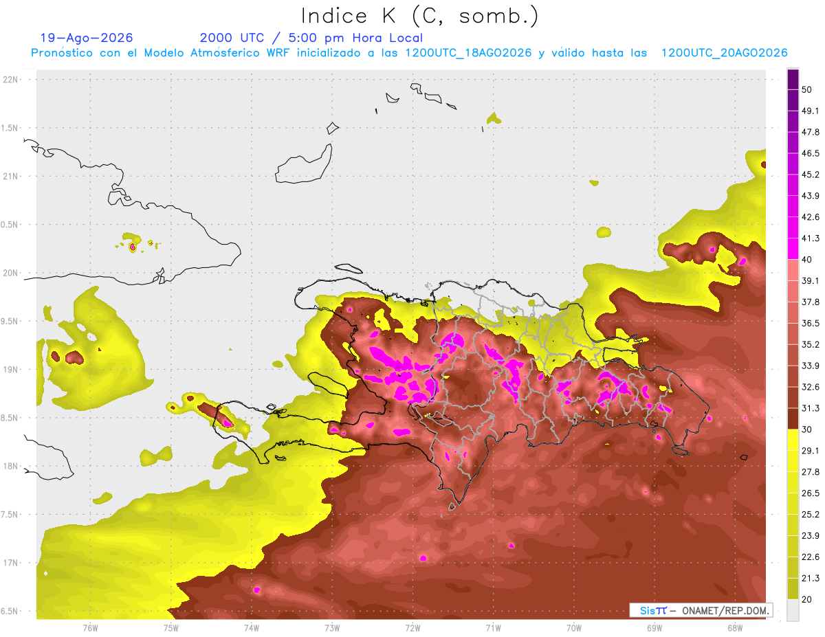Click the '2000 UTC / 5:00 pm Hora Local' time text
The height and width of the screenshot is (637, 825).
tap(311, 38)
